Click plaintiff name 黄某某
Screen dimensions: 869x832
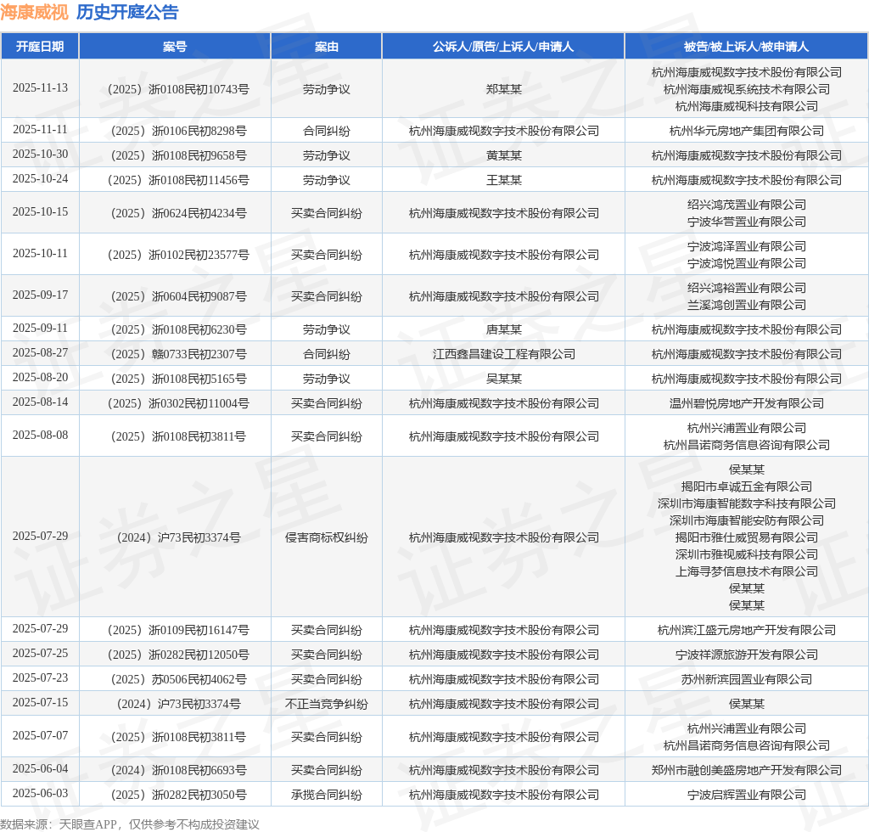point(504,155)
